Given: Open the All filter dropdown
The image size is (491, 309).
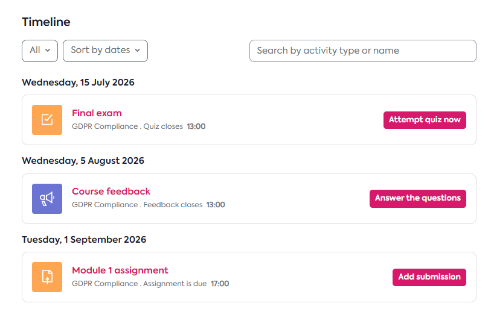Looking at the screenshot, I should coord(40,51).
